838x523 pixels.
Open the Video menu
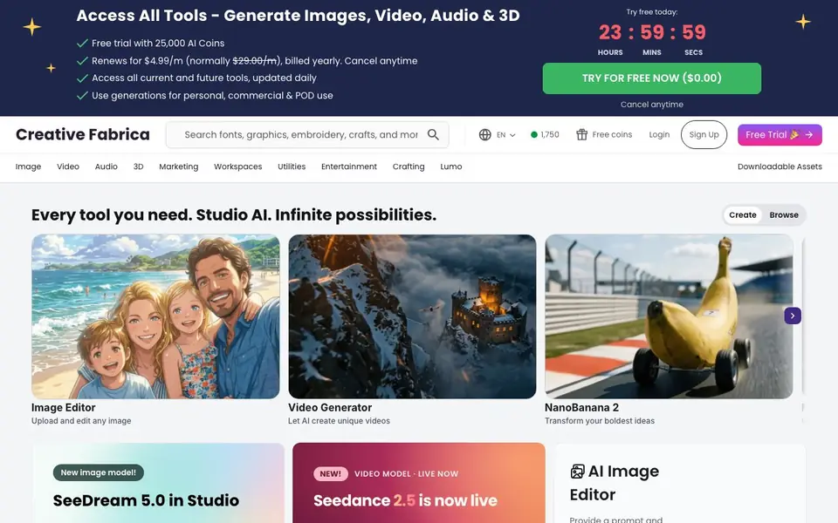click(68, 166)
